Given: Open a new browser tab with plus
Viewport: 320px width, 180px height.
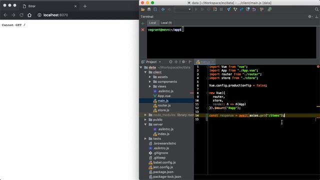Looking at the screenshot, I should 85,6.
